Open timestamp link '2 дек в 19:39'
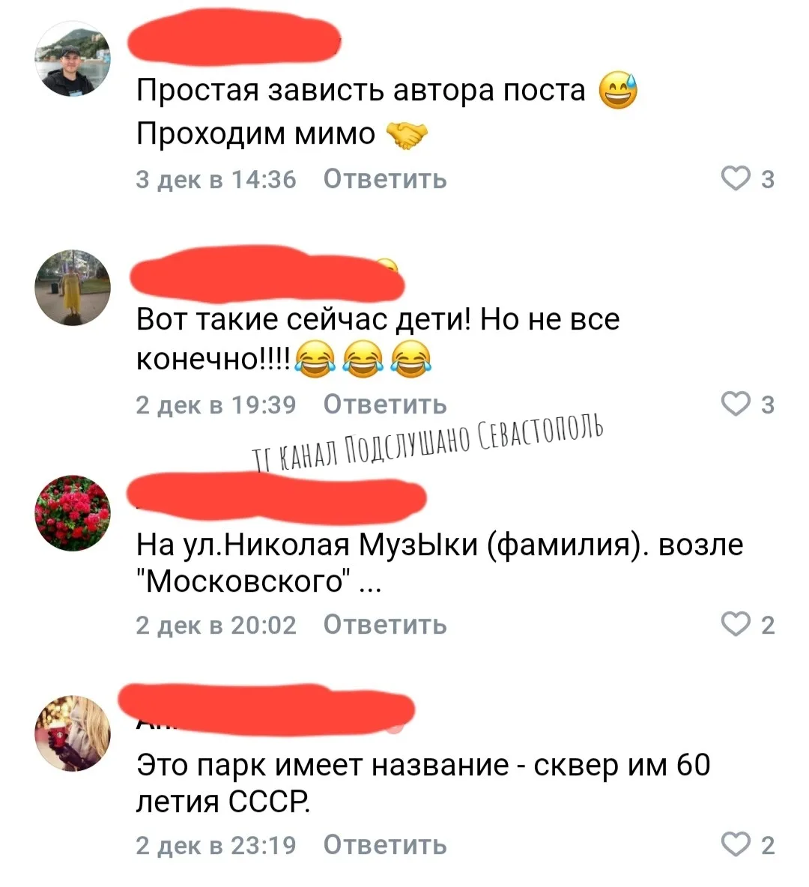809x887 pixels. click(x=216, y=405)
